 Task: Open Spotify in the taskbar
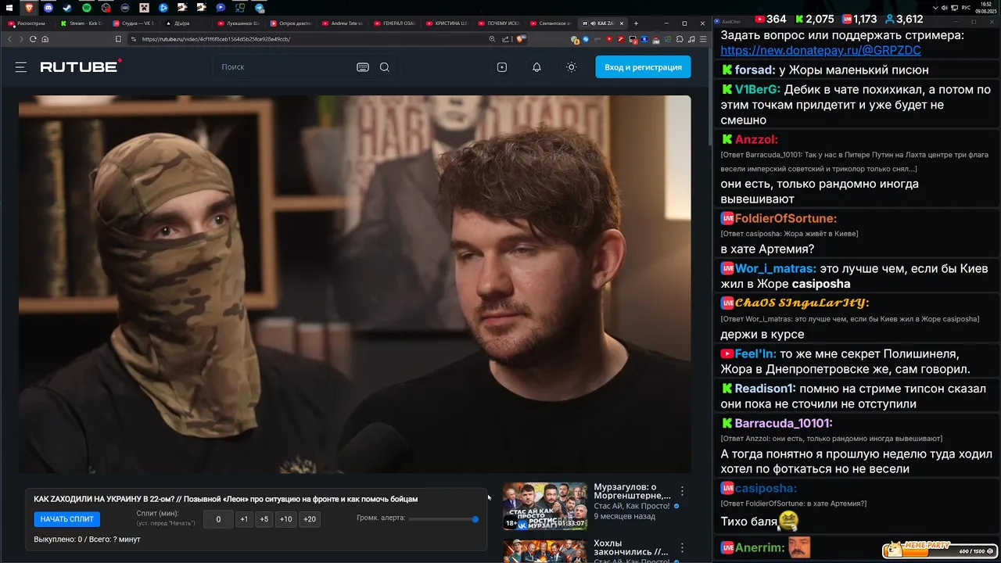(x=87, y=7)
